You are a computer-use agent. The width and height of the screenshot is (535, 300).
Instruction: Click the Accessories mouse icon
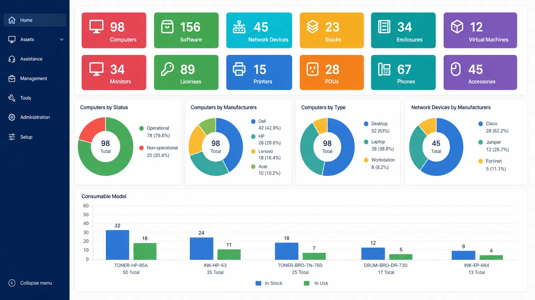456,69
